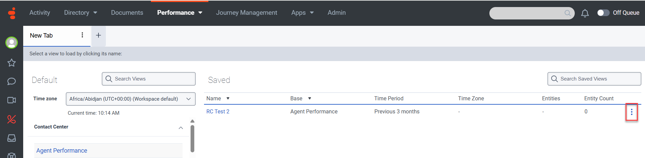Add a new tab with plus button
Image resolution: width=645 pixels, height=158 pixels.
click(x=98, y=35)
